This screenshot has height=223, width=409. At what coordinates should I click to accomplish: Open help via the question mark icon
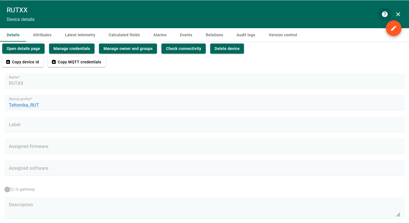[384, 14]
